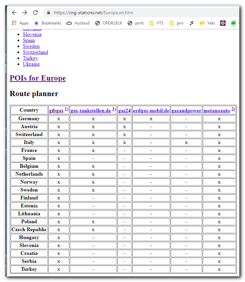Open the music note bookmark
Image resolution: width=245 pixels, height=282 pixels.
click(x=191, y=23)
